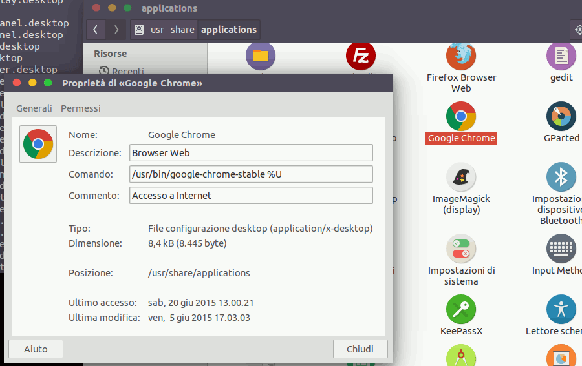The width and height of the screenshot is (582, 366).
Task: Click the Chiudi button
Action: 360,349
